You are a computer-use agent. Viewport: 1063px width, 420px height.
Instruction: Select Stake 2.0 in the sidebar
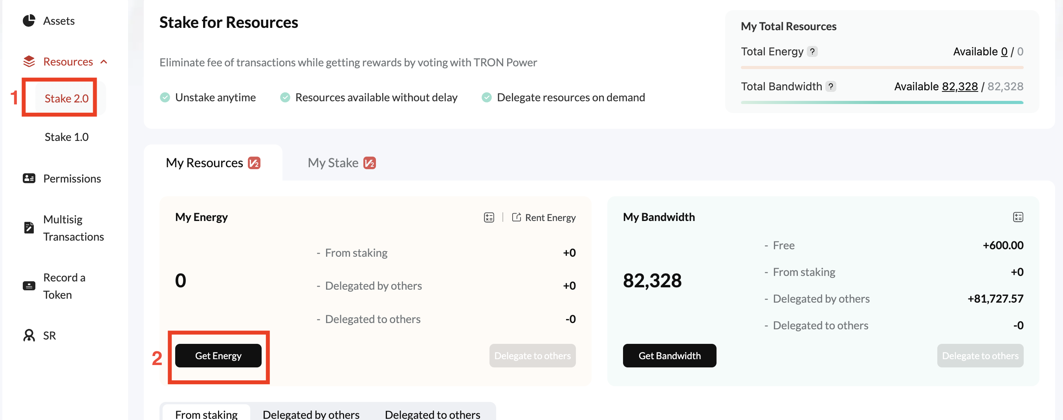pyautogui.click(x=66, y=99)
